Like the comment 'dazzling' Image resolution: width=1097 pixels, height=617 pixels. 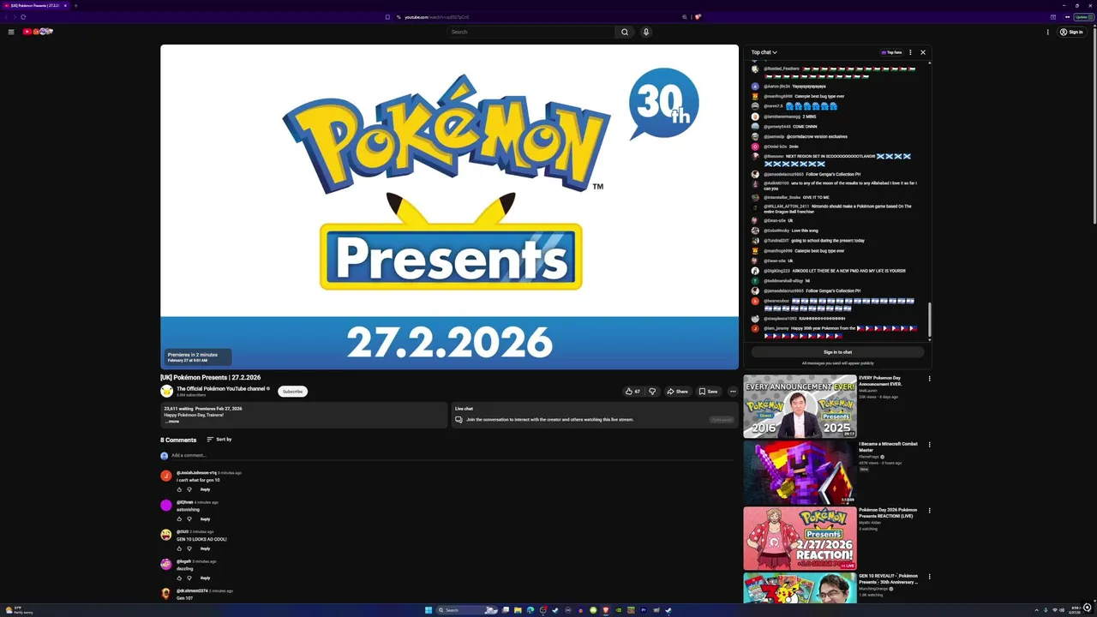pos(179,578)
